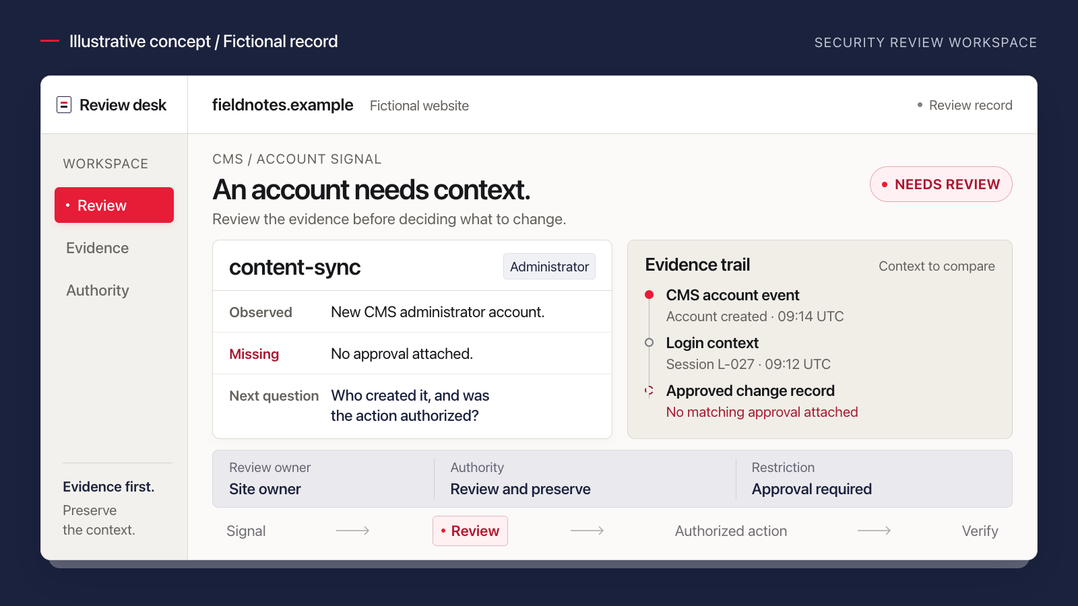1078x606 pixels.
Task: Click the 'Fictional website' label
Action: [419, 106]
